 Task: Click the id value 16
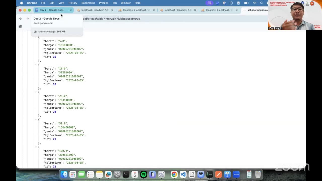54,57
